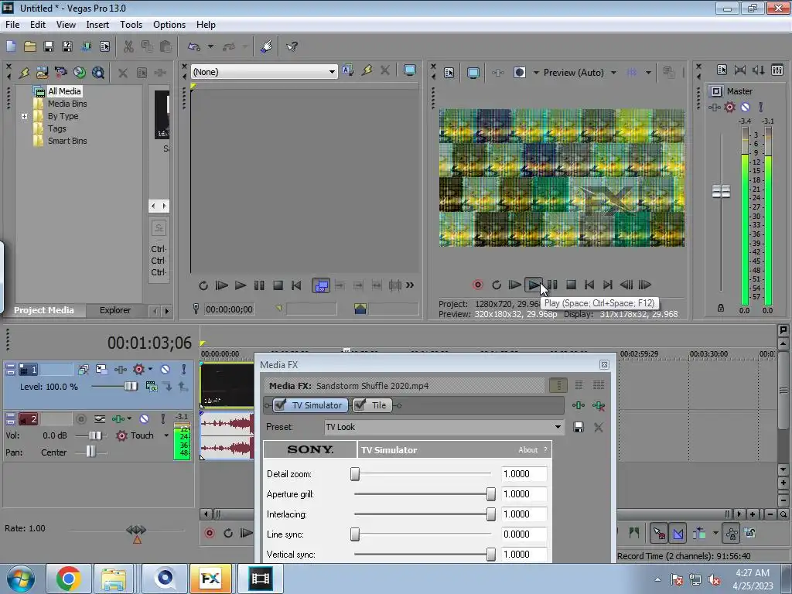Open the Edit menu
Viewport: 792px width, 594px height.
click(x=38, y=25)
